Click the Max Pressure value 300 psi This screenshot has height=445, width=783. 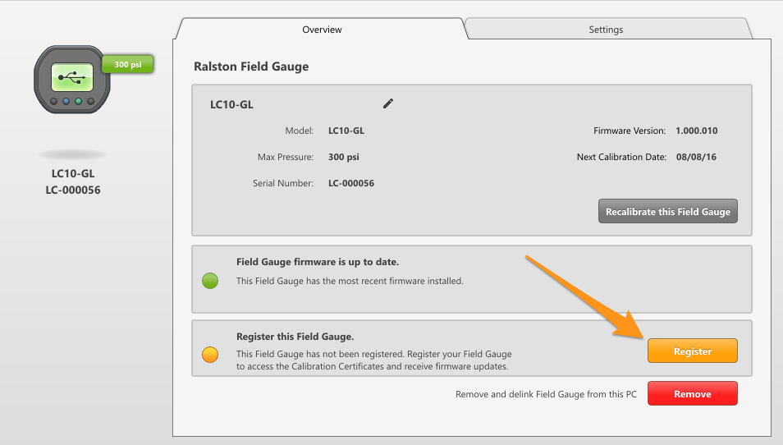pos(344,158)
